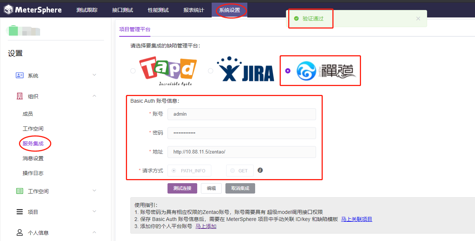The height and width of the screenshot is (241, 475).
Task: Click the 项目 list icon in sidebar
Action: tap(19, 212)
